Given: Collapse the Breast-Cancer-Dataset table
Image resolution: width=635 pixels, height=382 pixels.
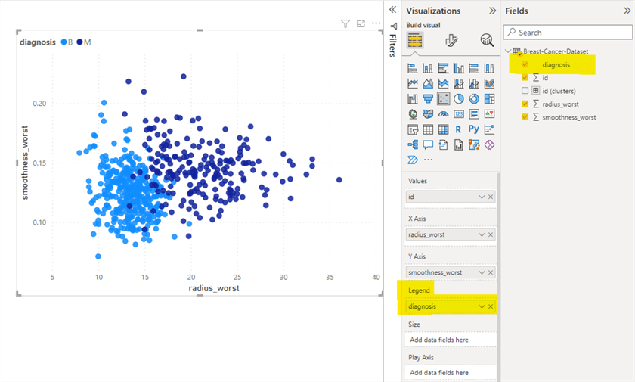Looking at the screenshot, I should point(508,51).
